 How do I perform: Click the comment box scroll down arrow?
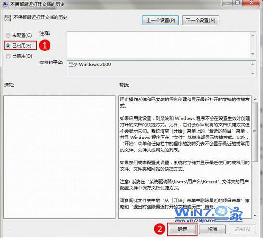(x=253, y=54)
